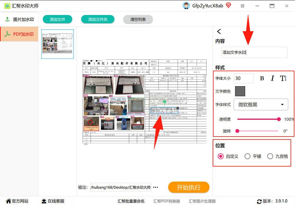Select the 平铺 tiled position option
The height and width of the screenshot is (206, 295).
tap(253, 156)
